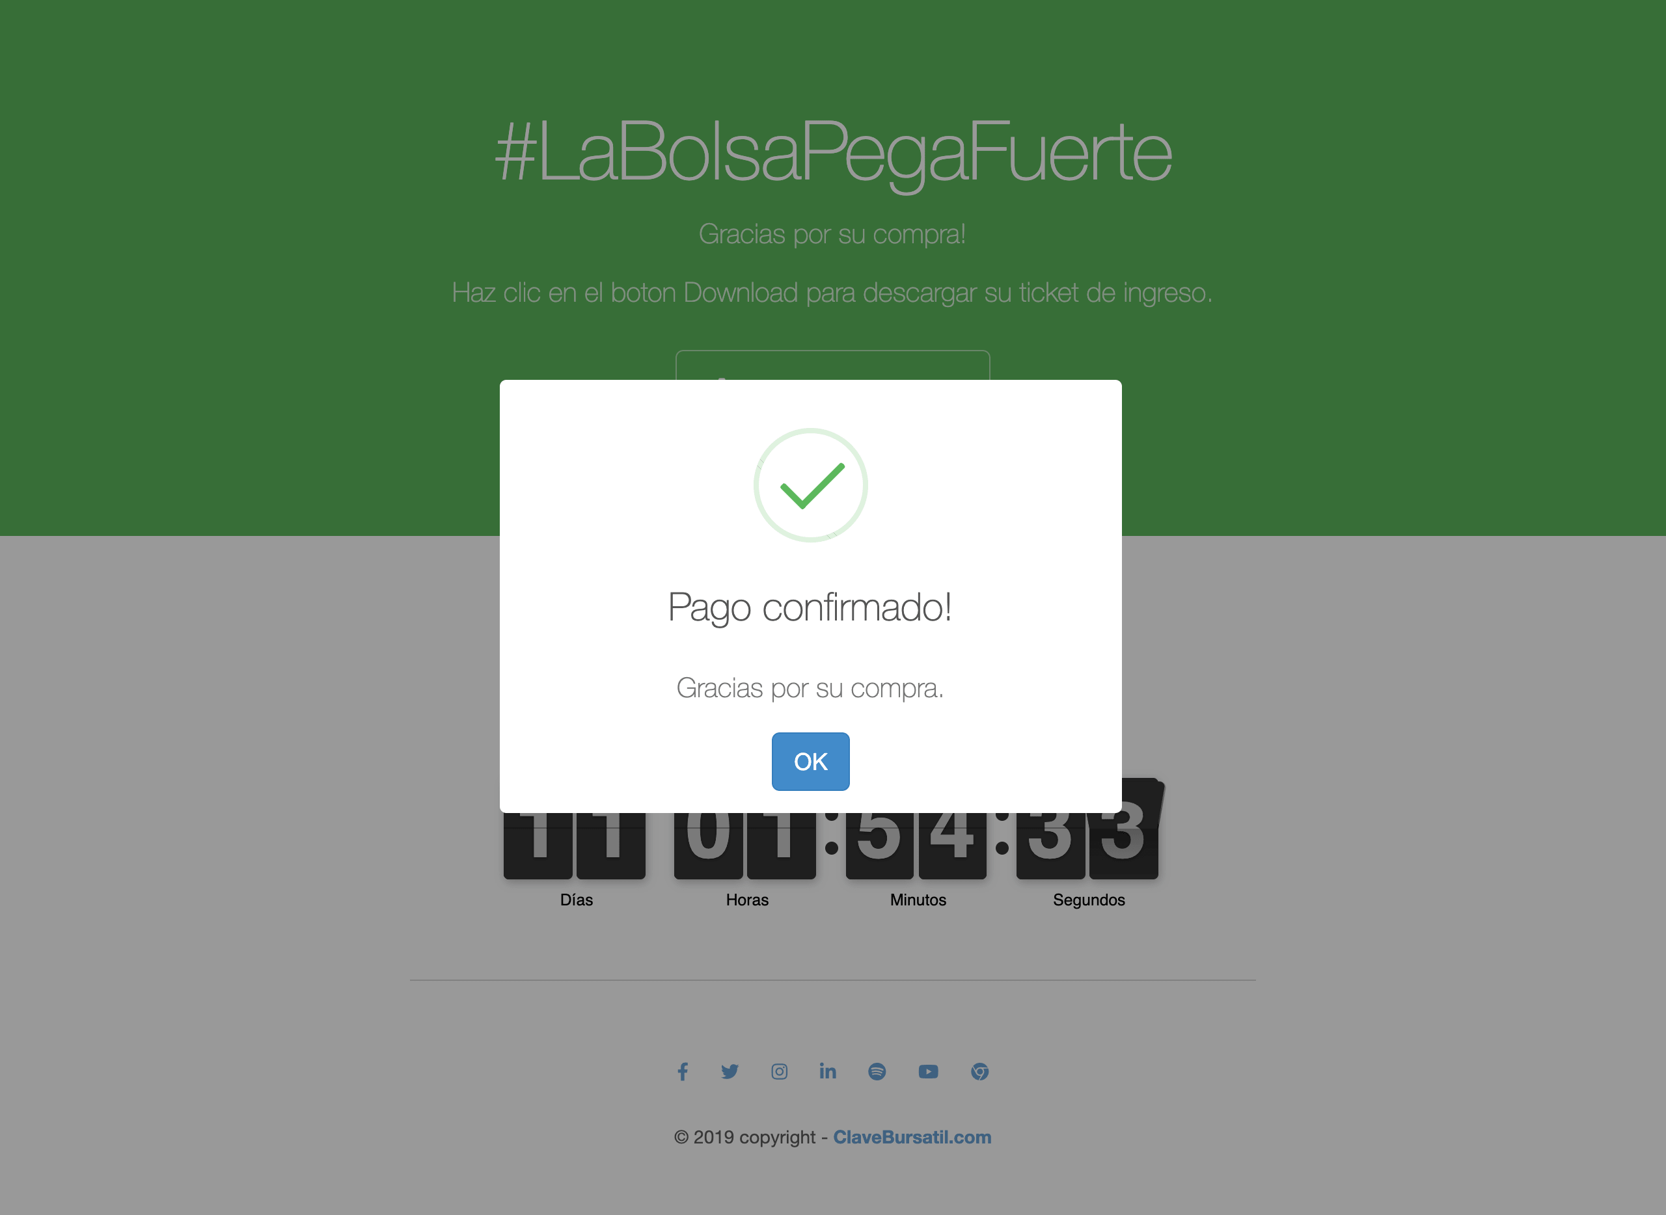1666x1215 pixels.
Task: Click the 'Haz clic en el boton Download' instruction
Action: point(832,293)
